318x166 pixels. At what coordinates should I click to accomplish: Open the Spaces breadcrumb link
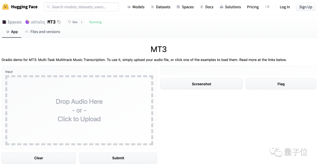(15, 22)
